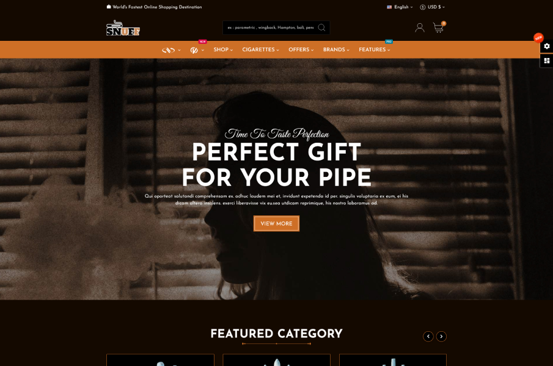553x366 pixels.
Task: Open the Features menu
Action: pos(374,49)
